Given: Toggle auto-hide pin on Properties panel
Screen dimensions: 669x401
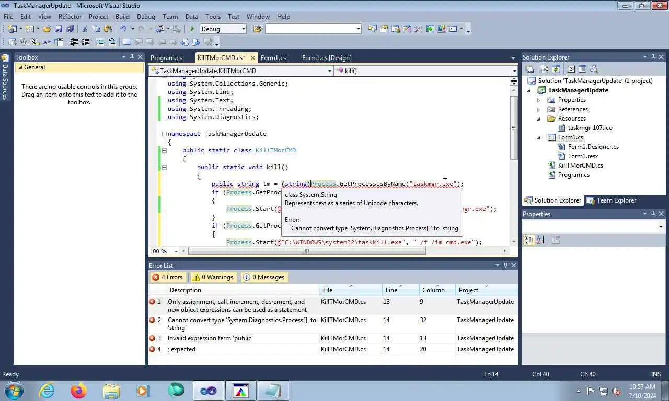Looking at the screenshot, I should (653, 214).
